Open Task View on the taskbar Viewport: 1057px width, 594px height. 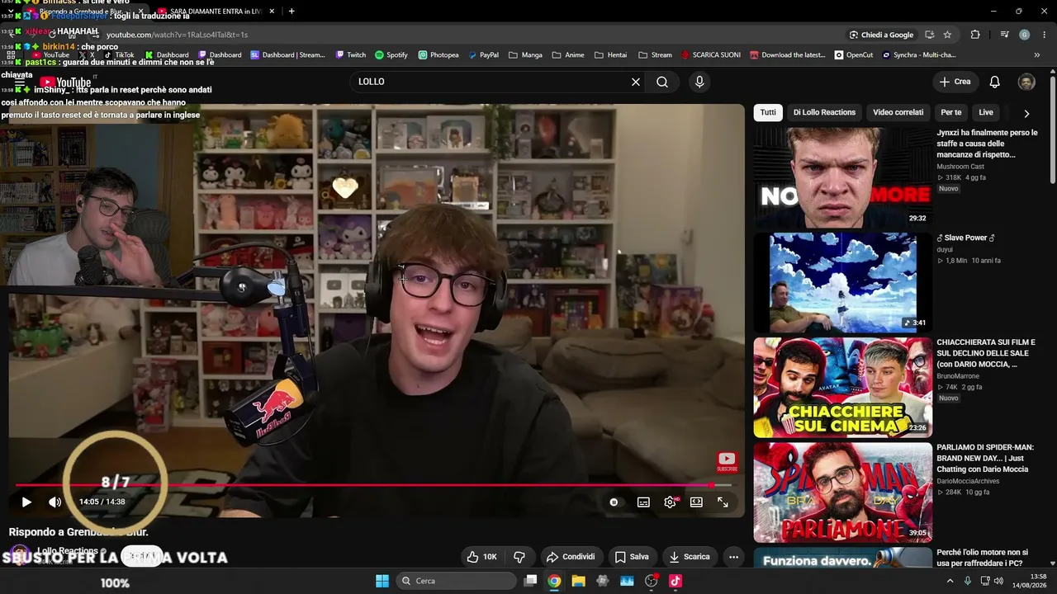click(x=531, y=581)
